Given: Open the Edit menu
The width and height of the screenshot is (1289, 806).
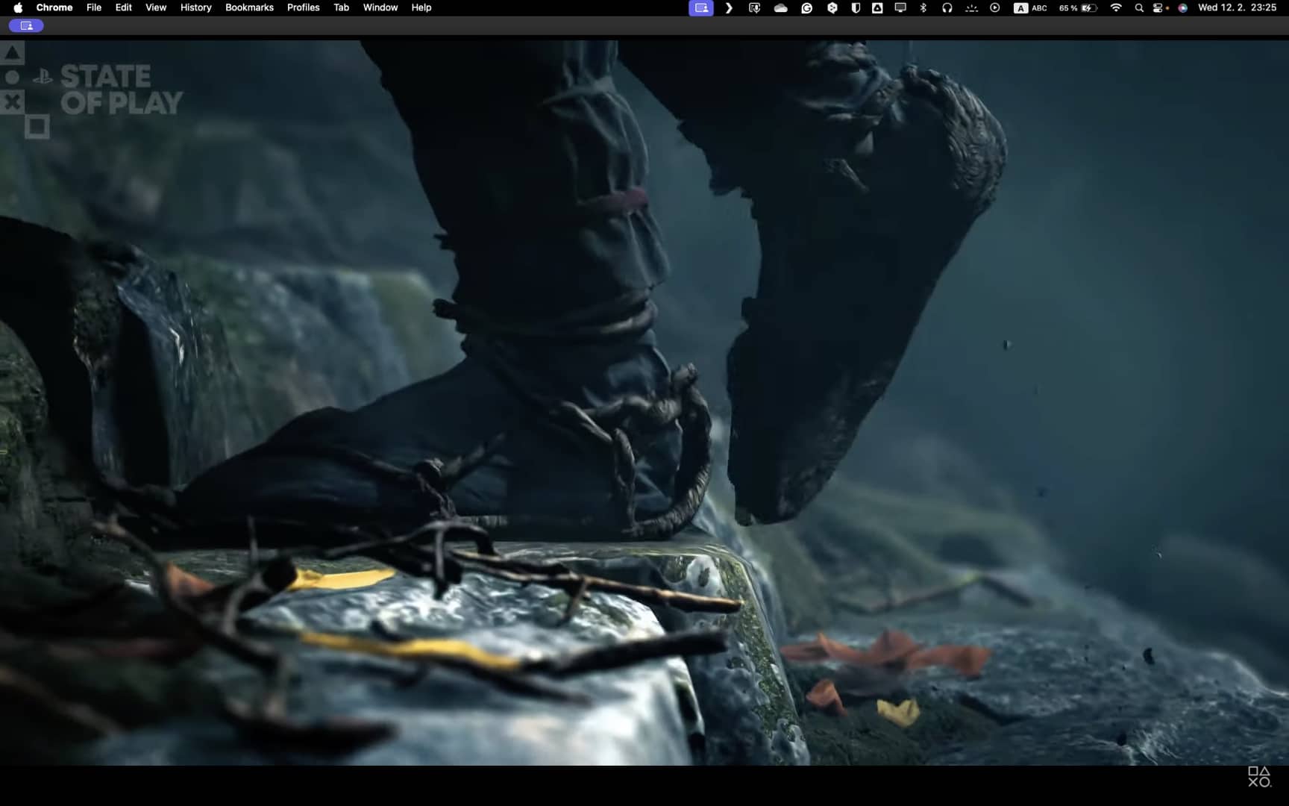Looking at the screenshot, I should [124, 7].
